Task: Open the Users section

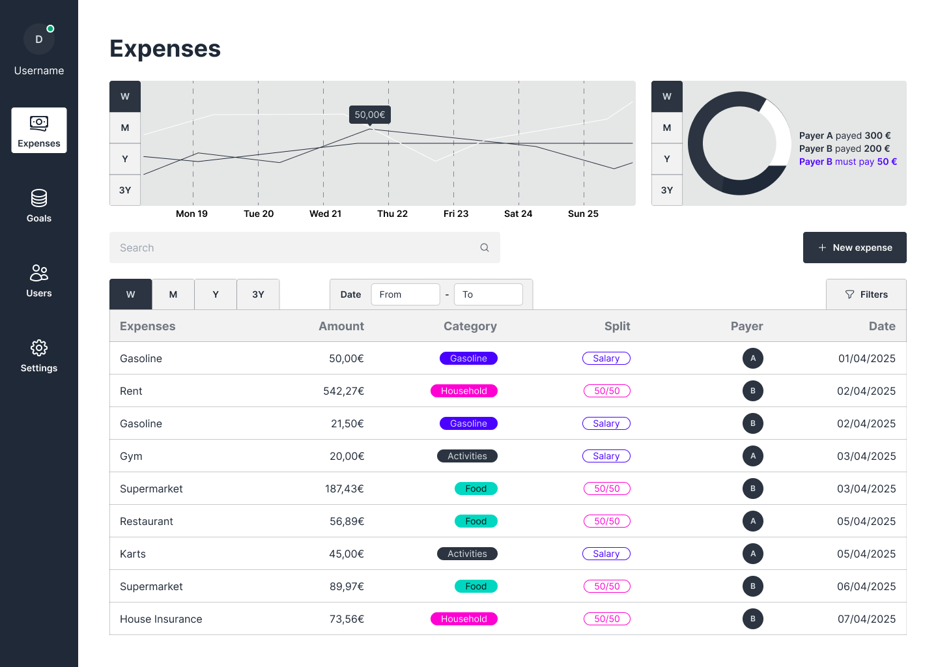Action: pyautogui.click(x=39, y=280)
